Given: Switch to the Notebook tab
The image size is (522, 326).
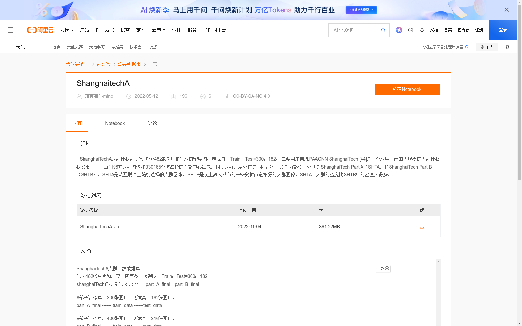Looking at the screenshot, I should point(115,123).
